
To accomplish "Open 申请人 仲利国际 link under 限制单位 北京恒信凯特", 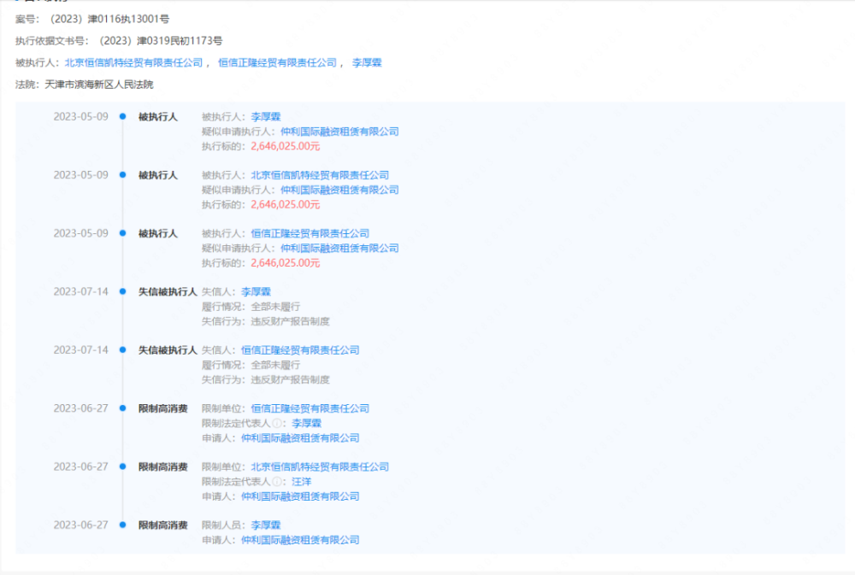I will 300,496.
